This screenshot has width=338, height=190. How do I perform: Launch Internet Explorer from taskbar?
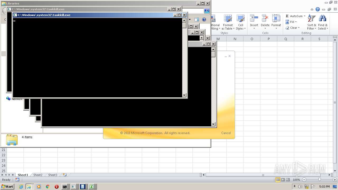point(21,187)
